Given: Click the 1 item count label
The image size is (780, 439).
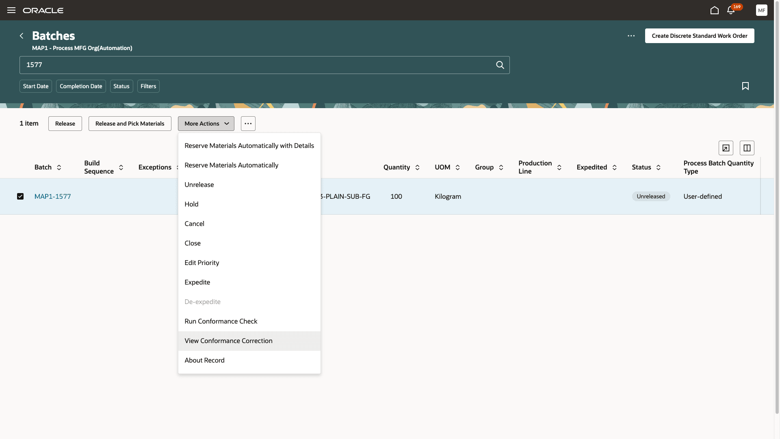Looking at the screenshot, I should pos(29,124).
